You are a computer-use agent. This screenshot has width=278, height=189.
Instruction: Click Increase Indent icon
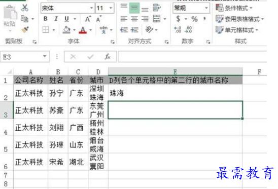pos(134,29)
